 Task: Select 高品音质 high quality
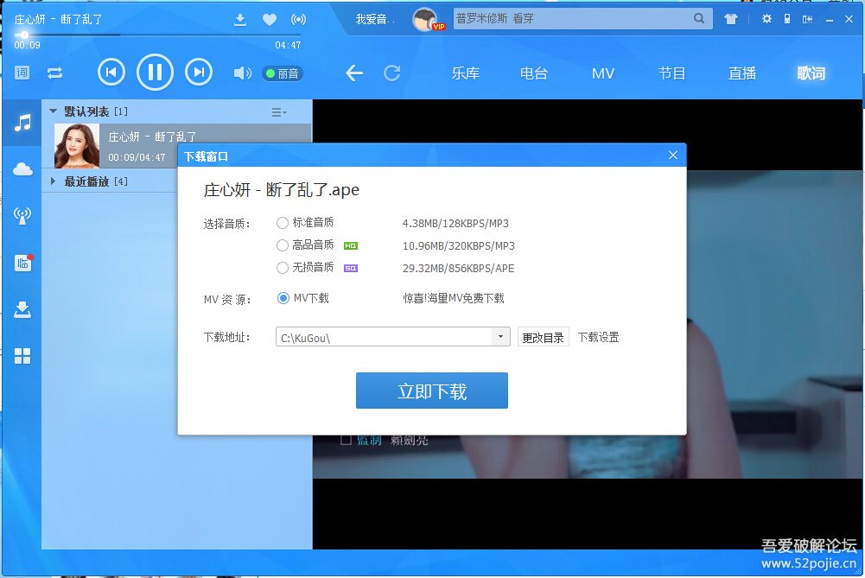pyautogui.click(x=283, y=245)
